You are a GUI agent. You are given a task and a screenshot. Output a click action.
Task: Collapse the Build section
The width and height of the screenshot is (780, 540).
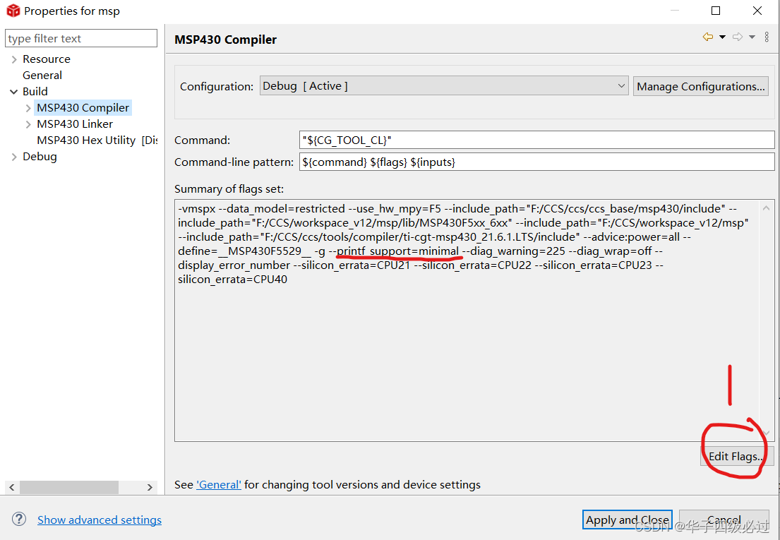14,91
